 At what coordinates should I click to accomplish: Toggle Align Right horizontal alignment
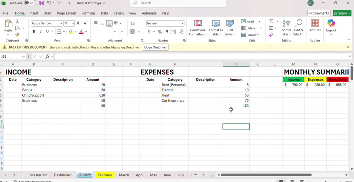click(109, 32)
